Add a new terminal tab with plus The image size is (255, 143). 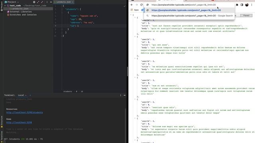[30, 95]
